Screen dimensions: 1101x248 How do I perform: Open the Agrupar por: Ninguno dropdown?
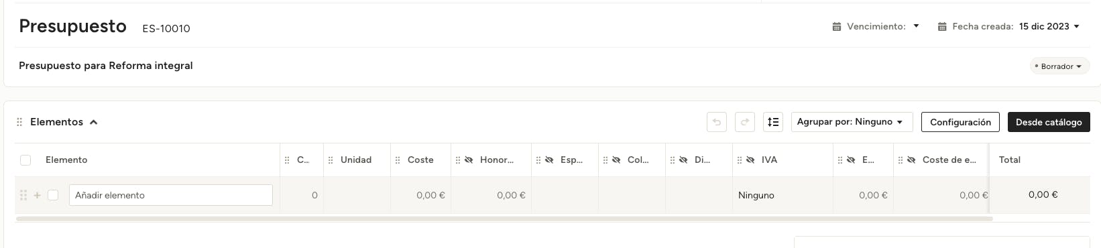click(852, 122)
